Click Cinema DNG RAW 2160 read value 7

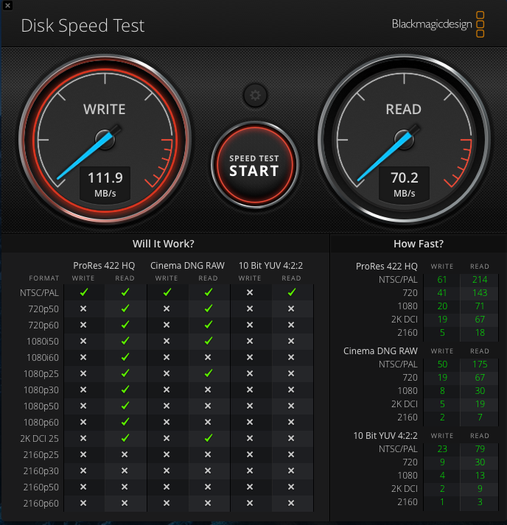tap(480, 417)
